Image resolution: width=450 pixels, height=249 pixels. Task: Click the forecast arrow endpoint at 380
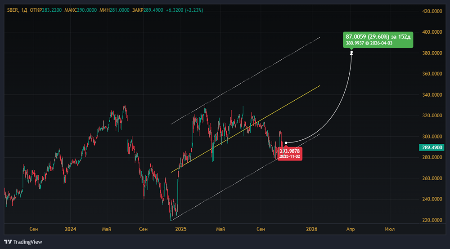coord(351,53)
